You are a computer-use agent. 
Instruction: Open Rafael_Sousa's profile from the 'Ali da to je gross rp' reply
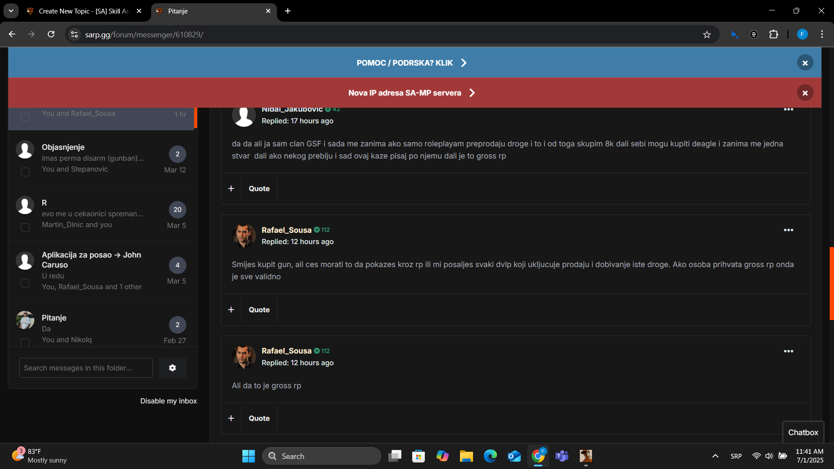point(286,350)
